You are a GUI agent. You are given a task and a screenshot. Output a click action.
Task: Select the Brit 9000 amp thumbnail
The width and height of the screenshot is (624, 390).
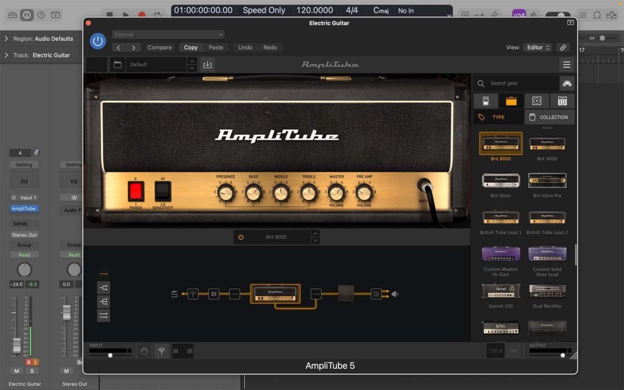click(x=547, y=144)
